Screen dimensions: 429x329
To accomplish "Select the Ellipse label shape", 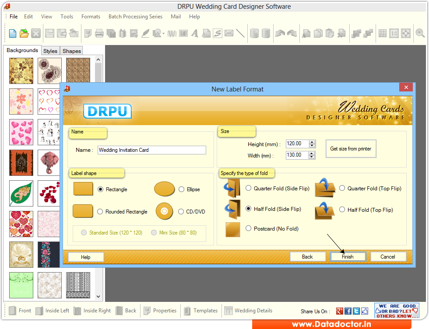I will (181, 189).
